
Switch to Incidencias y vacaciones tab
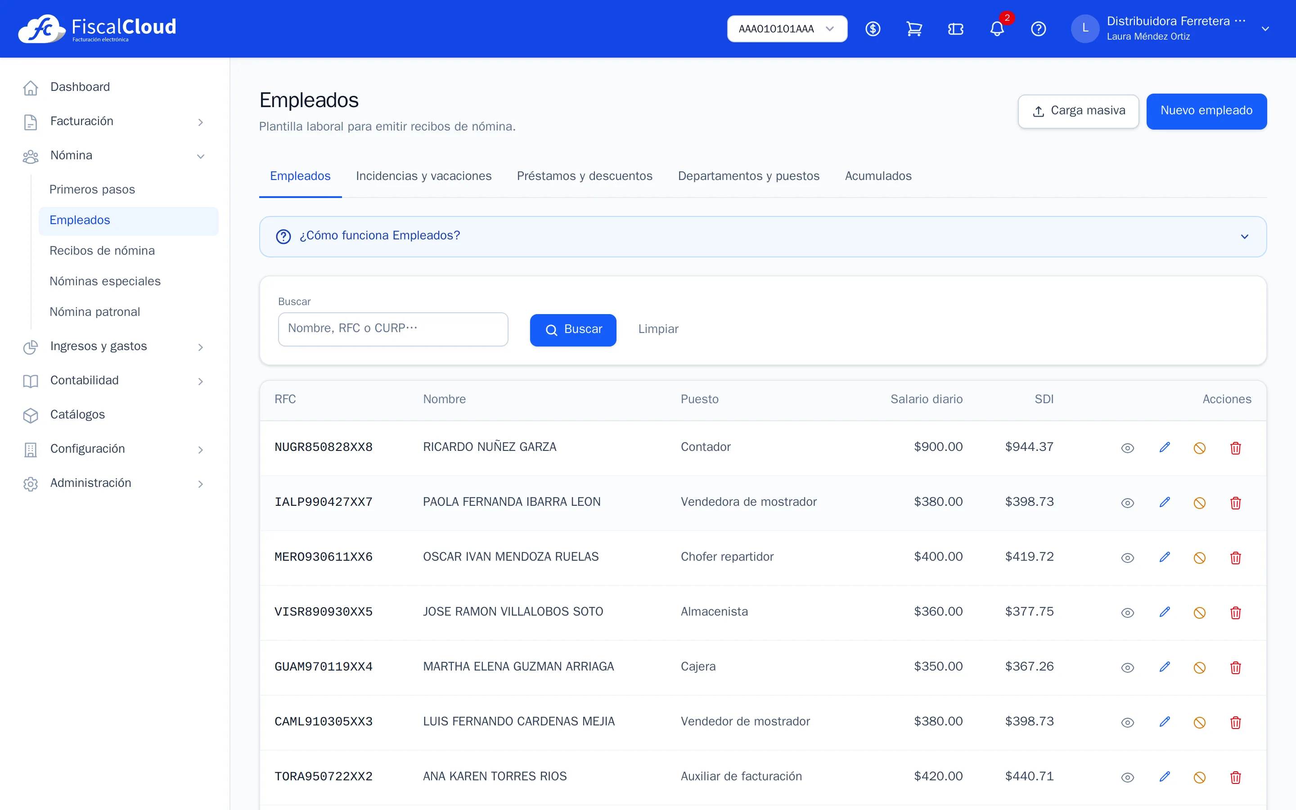point(423,176)
